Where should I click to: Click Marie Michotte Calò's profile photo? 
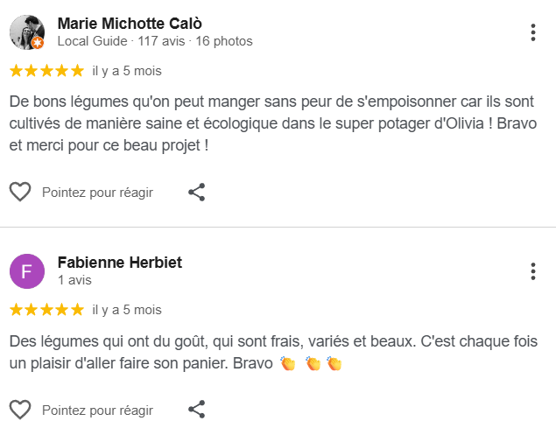tap(26, 32)
